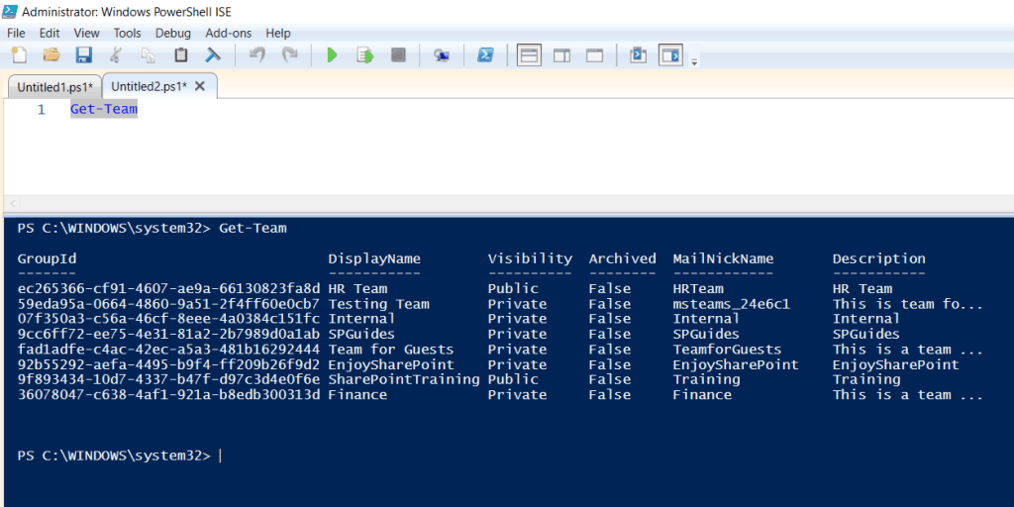
Task: Click the Testing Team display name
Action: [x=379, y=304]
